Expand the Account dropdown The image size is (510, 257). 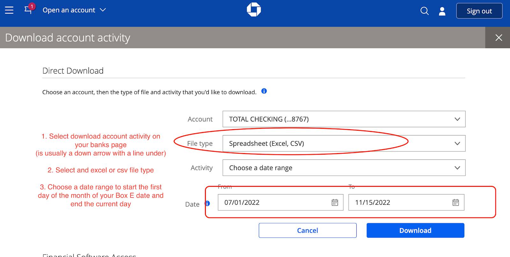(x=344, y=119)
